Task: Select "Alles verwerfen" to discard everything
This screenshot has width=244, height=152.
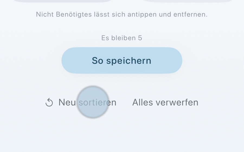Action: click(165, 102)
